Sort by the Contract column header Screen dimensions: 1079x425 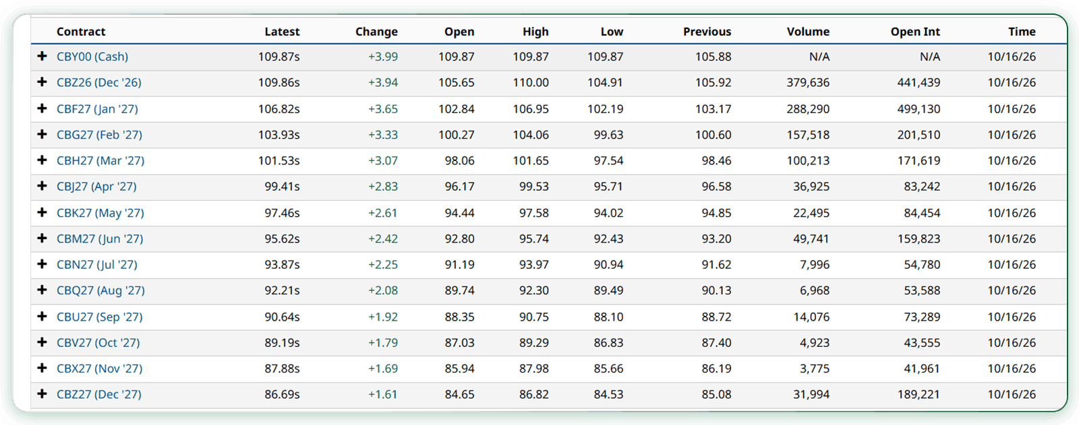click(x=81, y=32)
